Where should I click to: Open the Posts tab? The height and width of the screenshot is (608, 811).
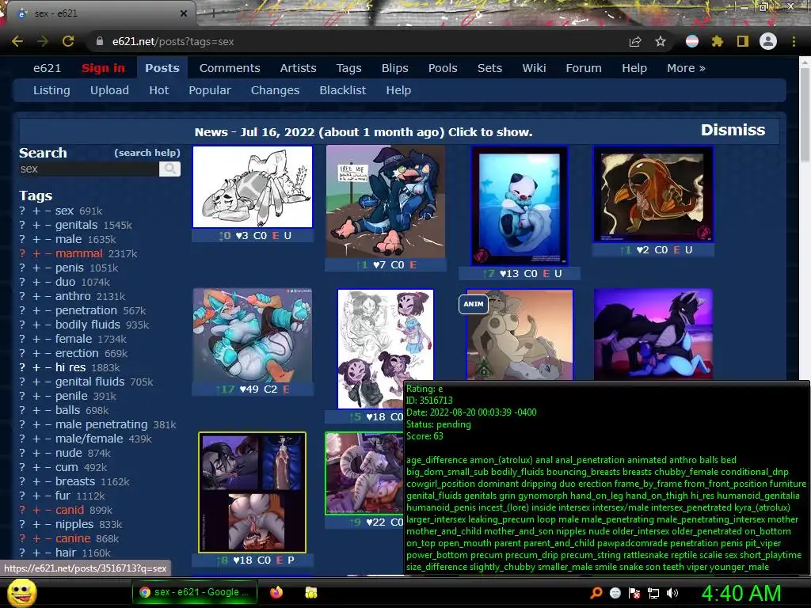162,68
